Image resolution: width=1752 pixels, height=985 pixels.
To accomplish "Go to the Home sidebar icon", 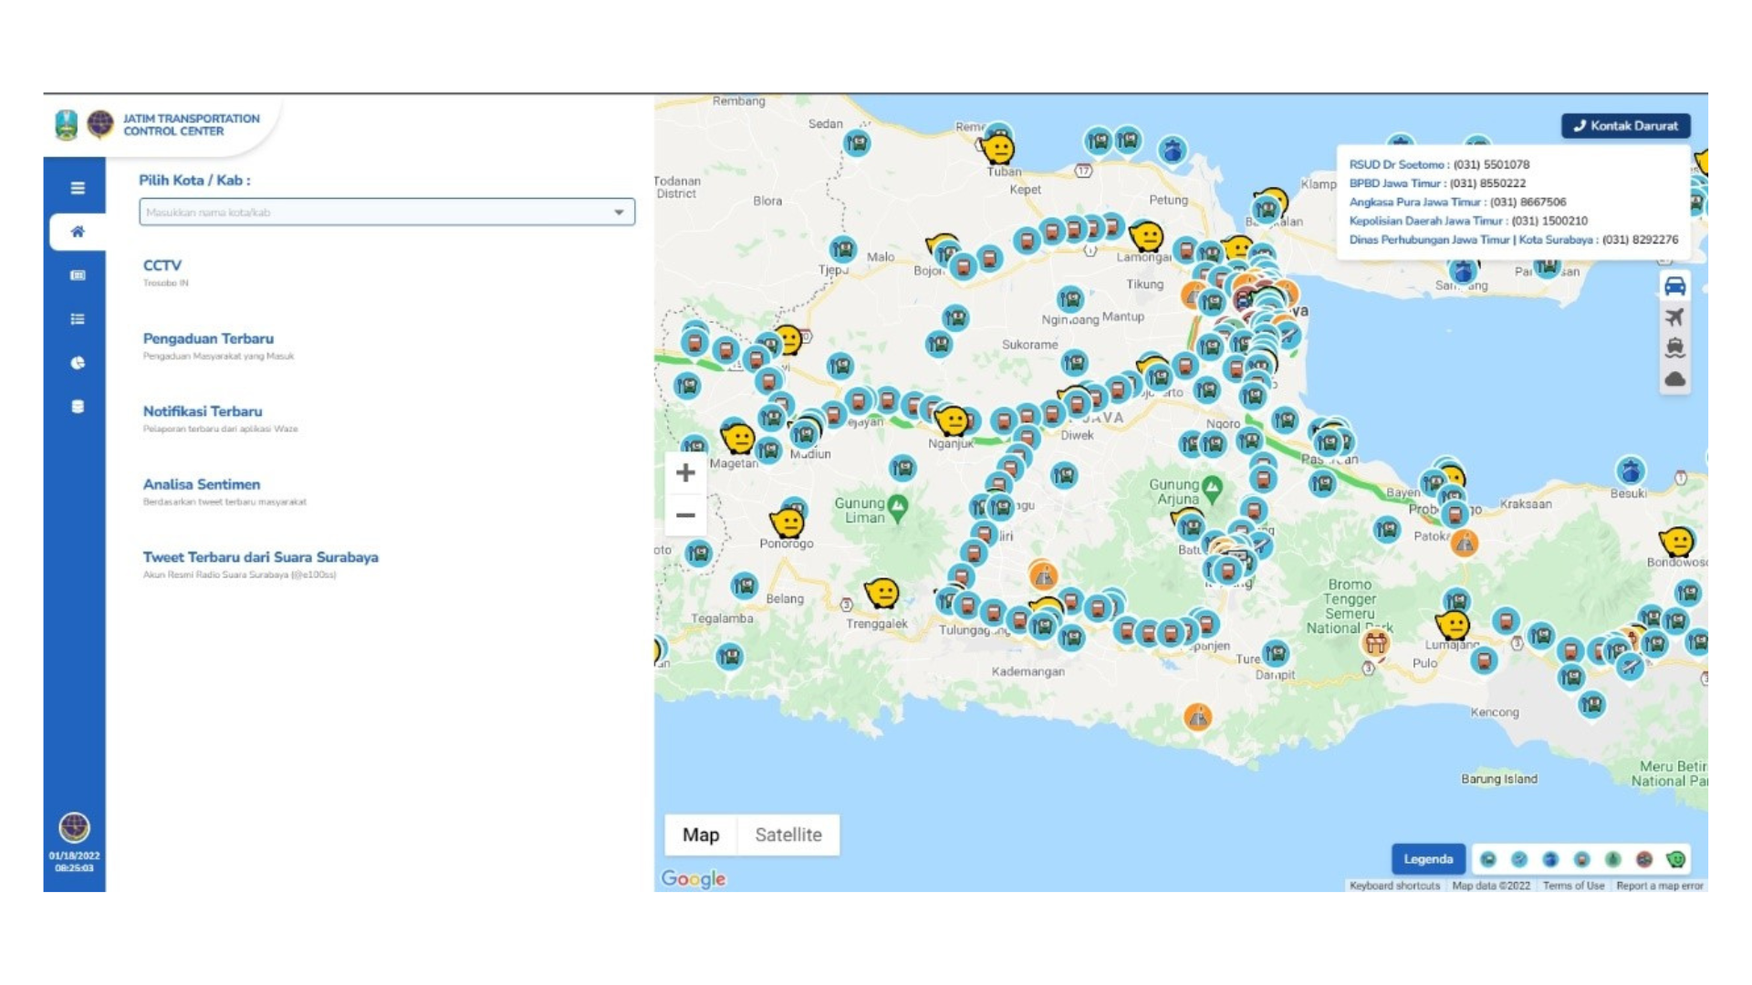I will point(78,232).
